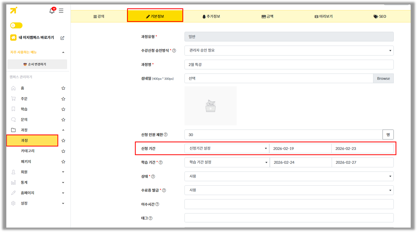Open the SEO tab
The width and height of the screenshot is (417, 232).
tap(380, 16)
